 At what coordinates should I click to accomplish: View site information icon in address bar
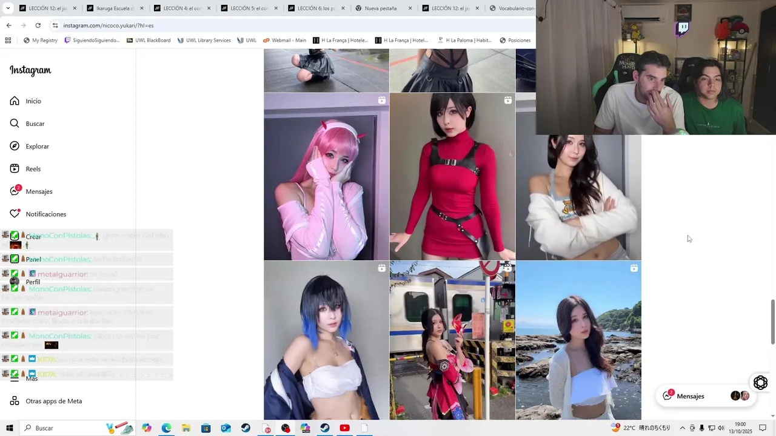coord(55,25)
